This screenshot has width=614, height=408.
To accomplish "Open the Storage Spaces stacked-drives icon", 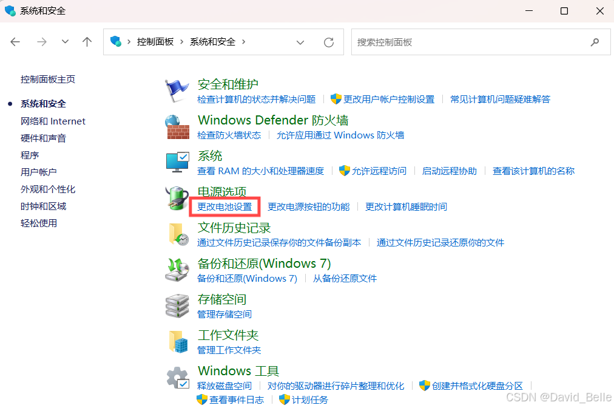I will (177, 306).
